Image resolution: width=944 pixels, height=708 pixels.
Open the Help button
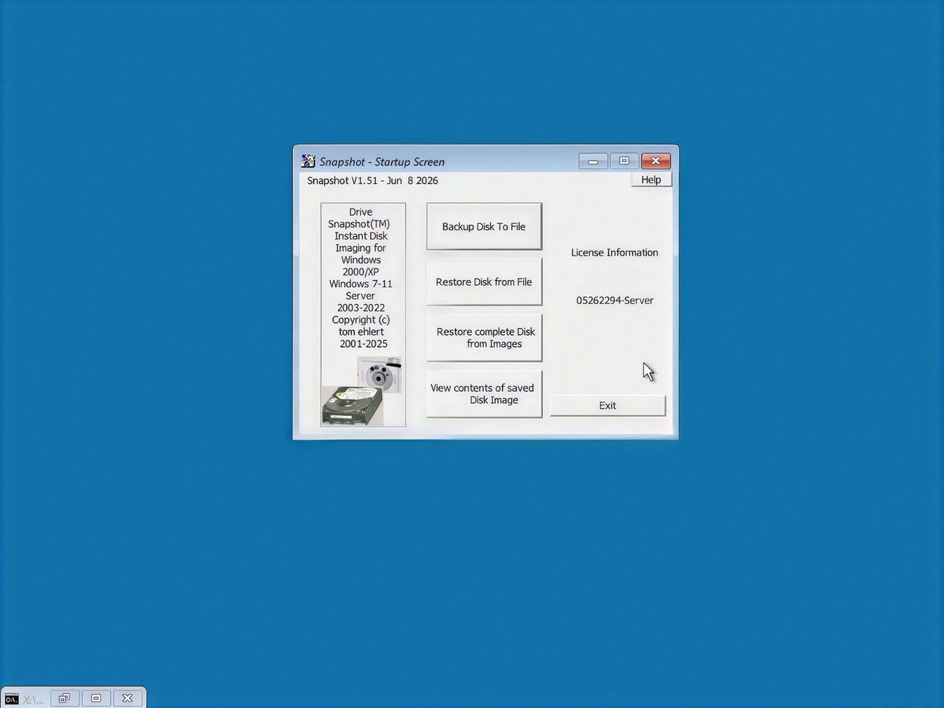pos(651,179)
